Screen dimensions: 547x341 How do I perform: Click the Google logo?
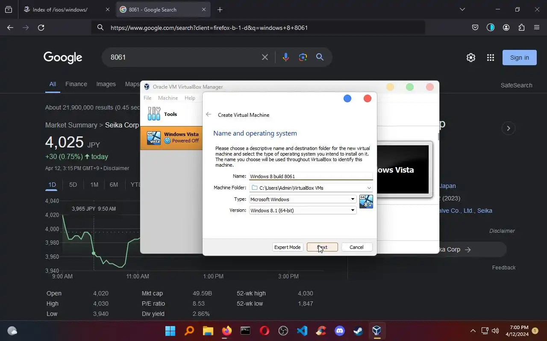(63, 58)
